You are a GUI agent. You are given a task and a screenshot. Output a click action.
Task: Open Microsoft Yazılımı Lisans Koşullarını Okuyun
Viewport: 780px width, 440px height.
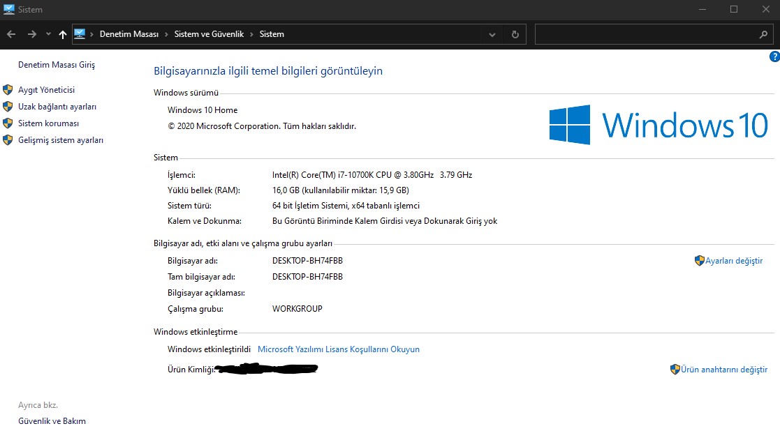click(338, 349)
